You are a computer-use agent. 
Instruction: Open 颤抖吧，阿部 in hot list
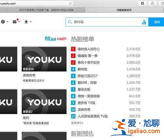(x=87, y=82)
